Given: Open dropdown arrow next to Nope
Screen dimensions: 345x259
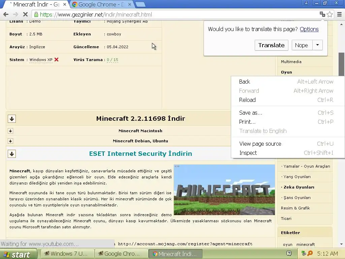Looking at the screenshot, I should 317,45.
